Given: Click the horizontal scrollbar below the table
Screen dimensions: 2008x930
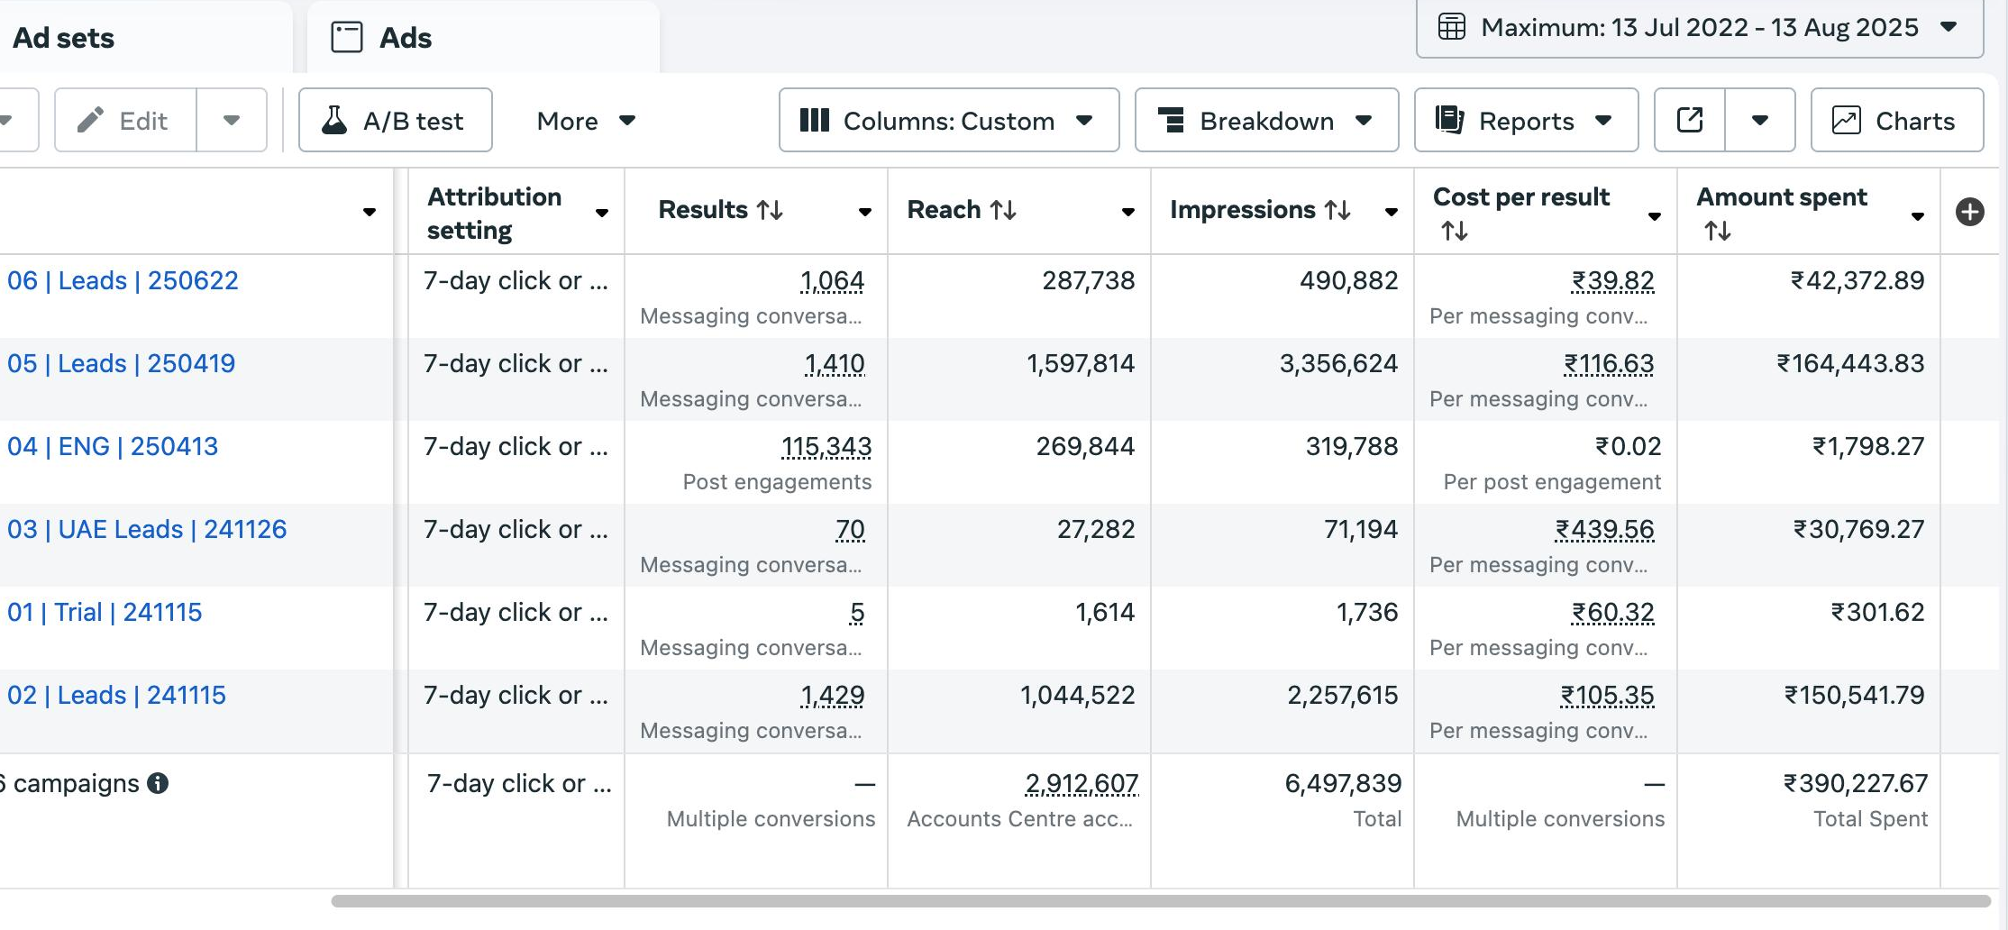Looking at the screenshot, I should pos(1160,901).
